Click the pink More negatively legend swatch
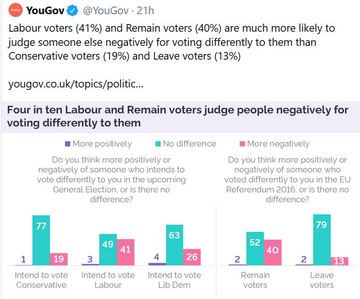This screenshot has height=299, width=360. coord(243,144)
